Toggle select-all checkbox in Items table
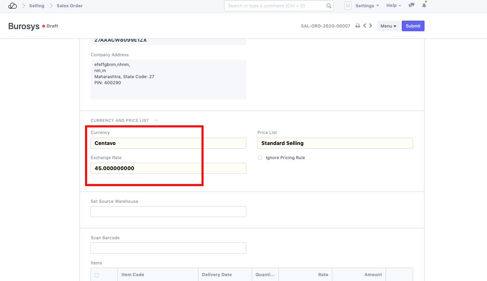The image size is (487, 281). 97,275
